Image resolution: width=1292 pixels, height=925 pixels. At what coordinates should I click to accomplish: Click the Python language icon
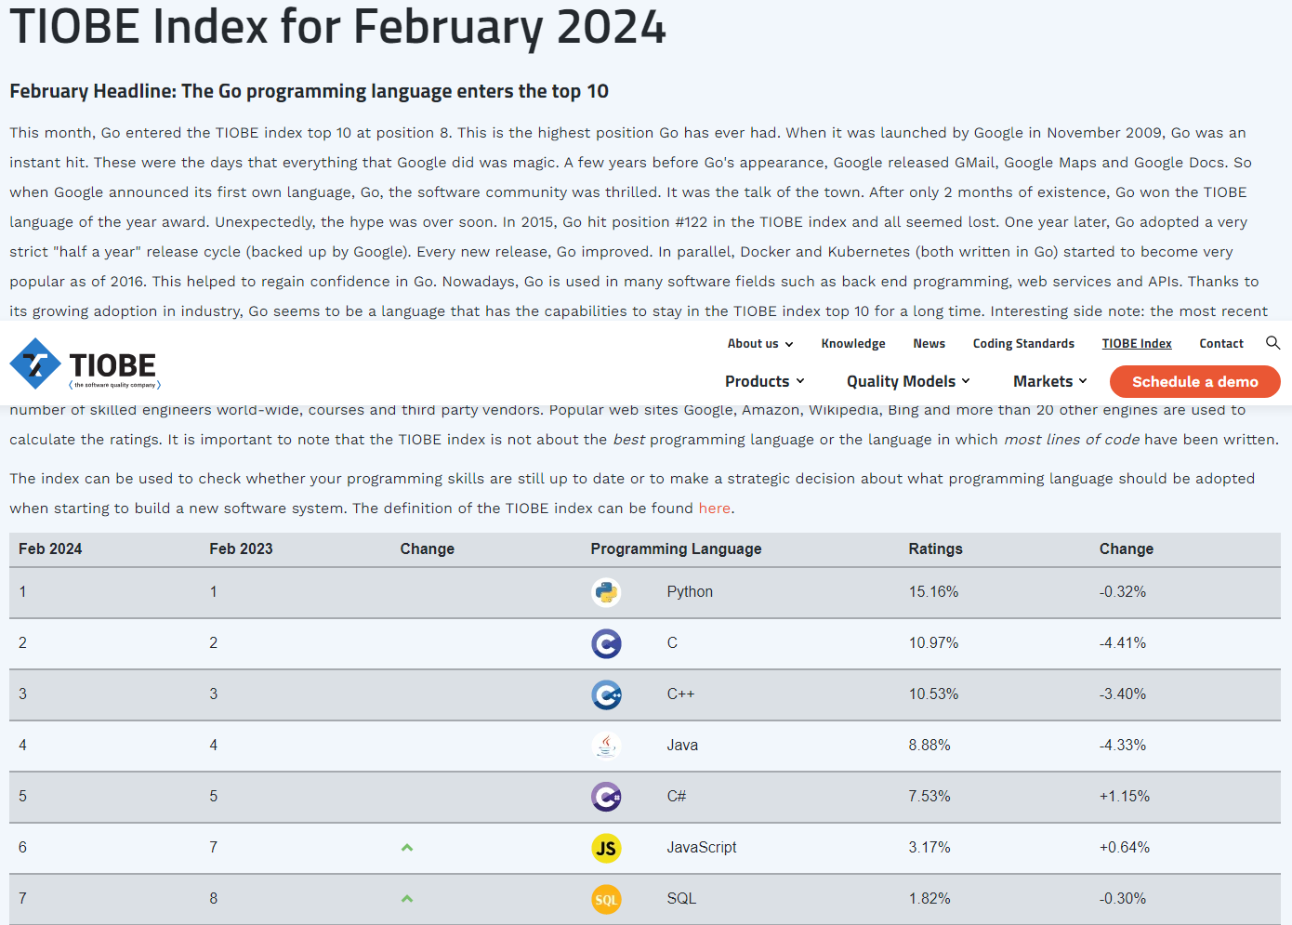pyautogui.click(x=606, y=592)
